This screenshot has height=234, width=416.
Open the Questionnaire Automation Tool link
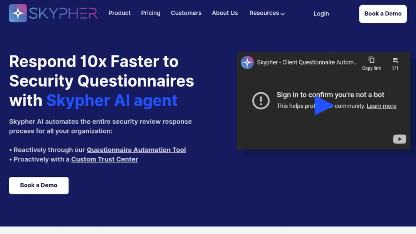click(136, 150)
